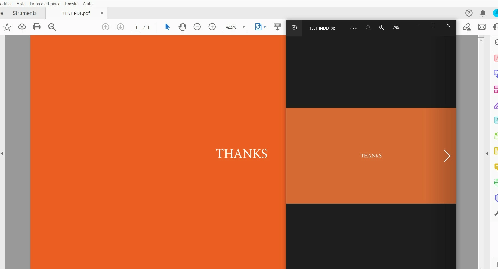The image size is (498, 269).
Task: Open the find text magnifier tool
Action: tap(52, 27)
